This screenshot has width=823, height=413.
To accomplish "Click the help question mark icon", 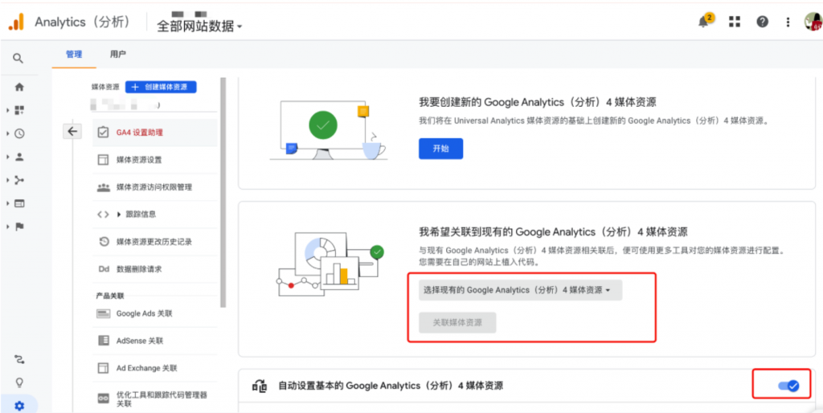I will click(762, 22).
